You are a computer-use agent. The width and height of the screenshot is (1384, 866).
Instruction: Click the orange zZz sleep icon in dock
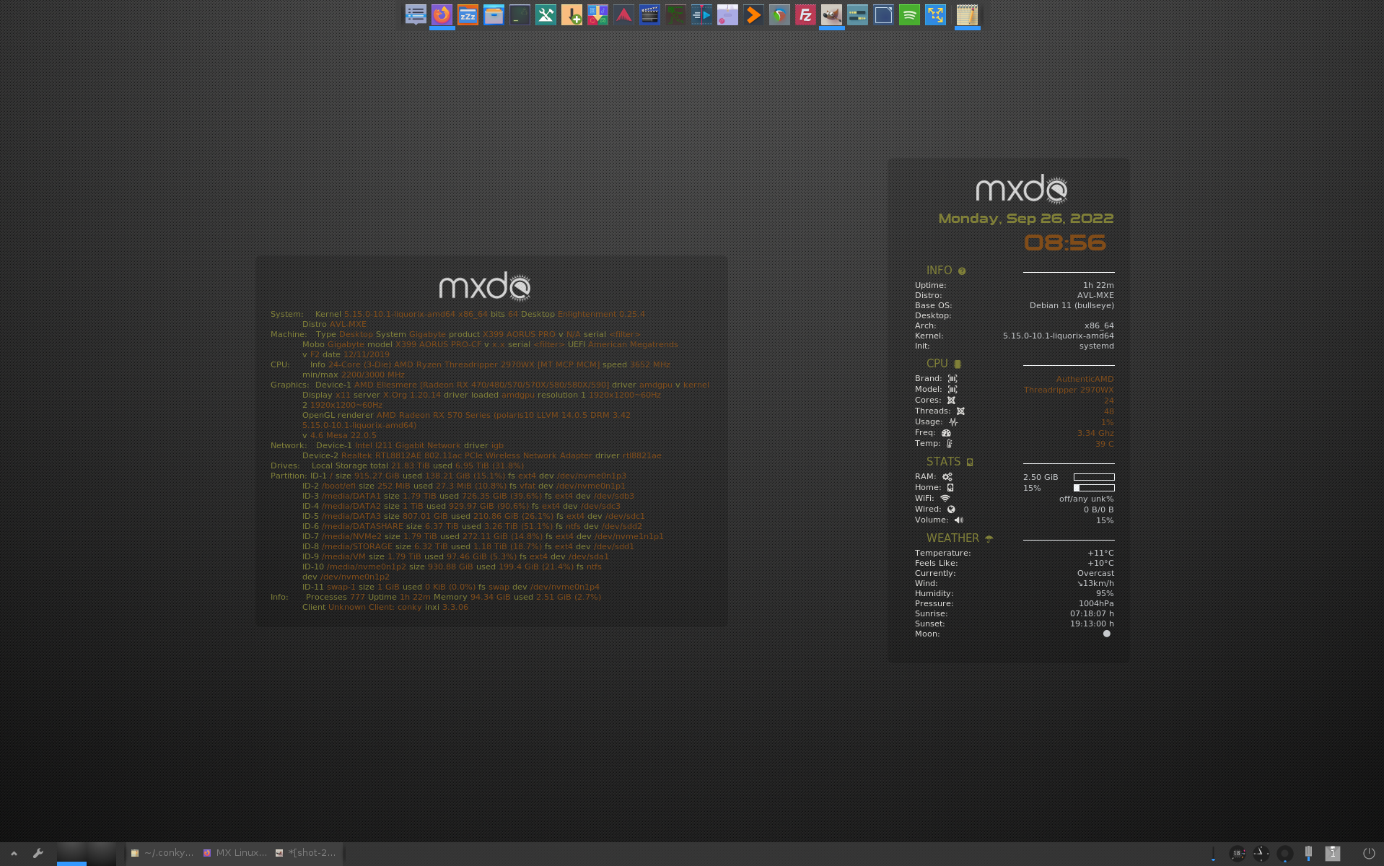[x=468, y=15]
